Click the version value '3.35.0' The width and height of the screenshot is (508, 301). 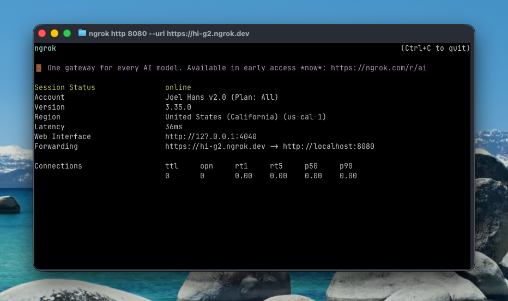coord(178,107)
